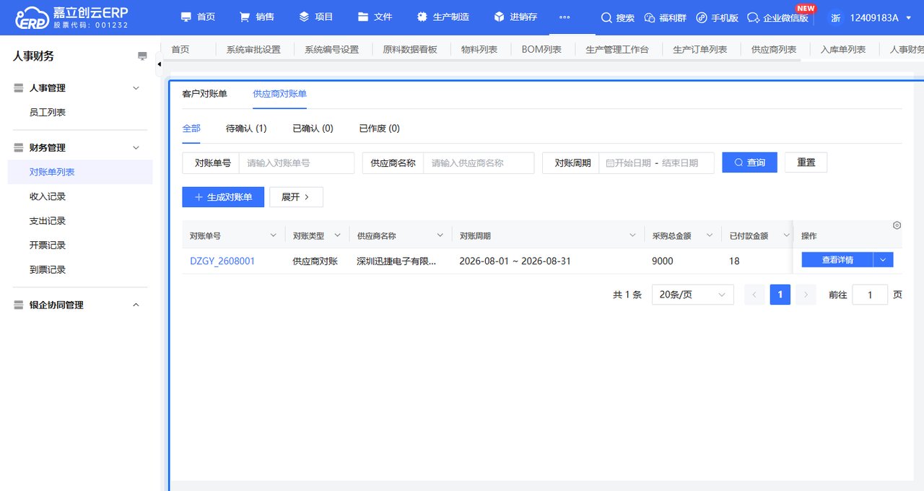The width and height of the screenshot is (924, 491).
Task: Switch to the 生产订单列表 page tab
Action: pos(700,50)
